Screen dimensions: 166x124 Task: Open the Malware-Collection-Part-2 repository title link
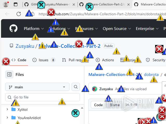tap(70, 46)
